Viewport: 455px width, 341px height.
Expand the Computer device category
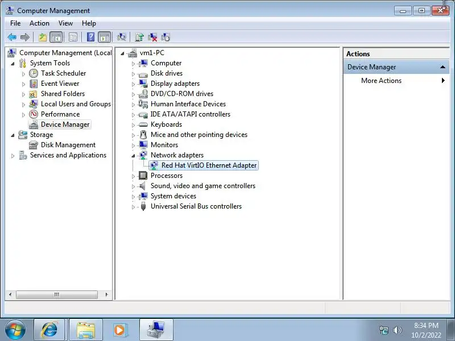tap(133, 64)
